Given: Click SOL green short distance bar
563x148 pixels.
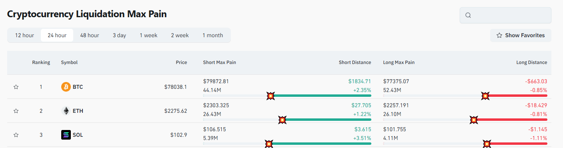Looking at the screenshot, I should tap(320, 144).
